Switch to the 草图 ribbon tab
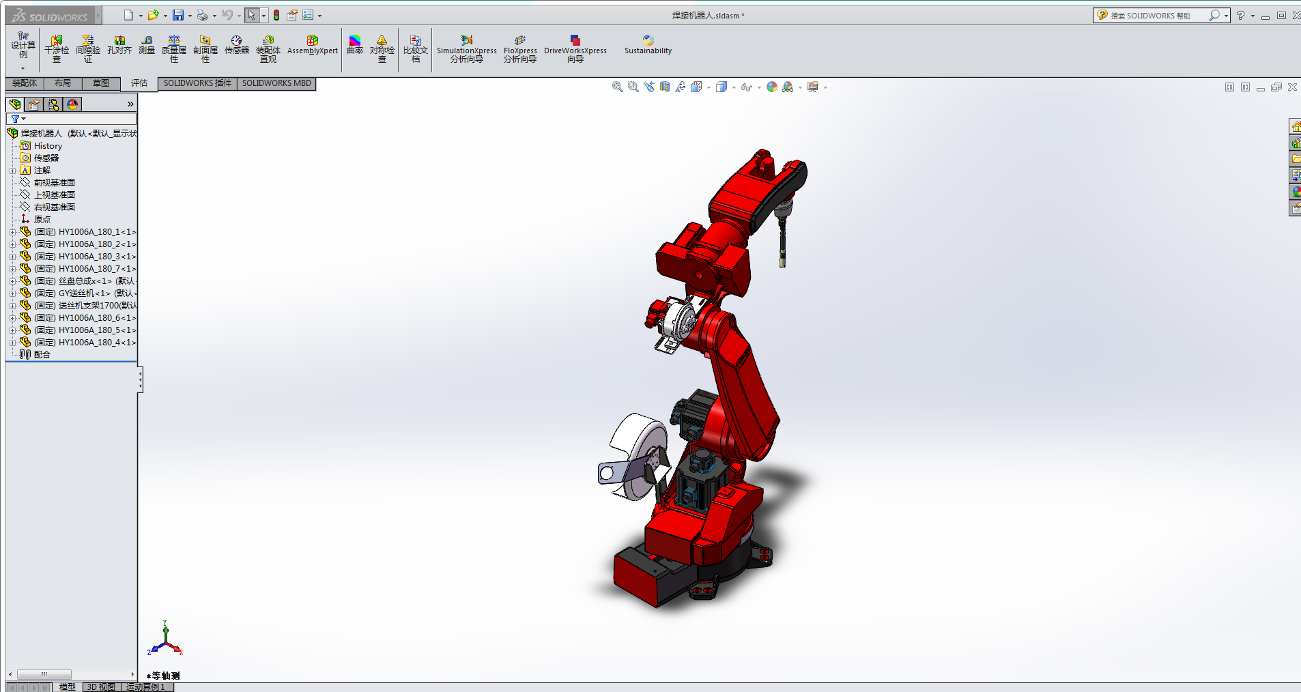The width and height of the screenshot is (1301, 692). click(x=101, y=83)
